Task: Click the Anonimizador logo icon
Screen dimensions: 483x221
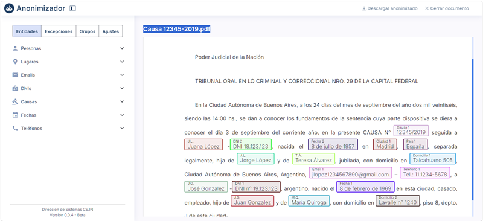Action: coord(9,8)
